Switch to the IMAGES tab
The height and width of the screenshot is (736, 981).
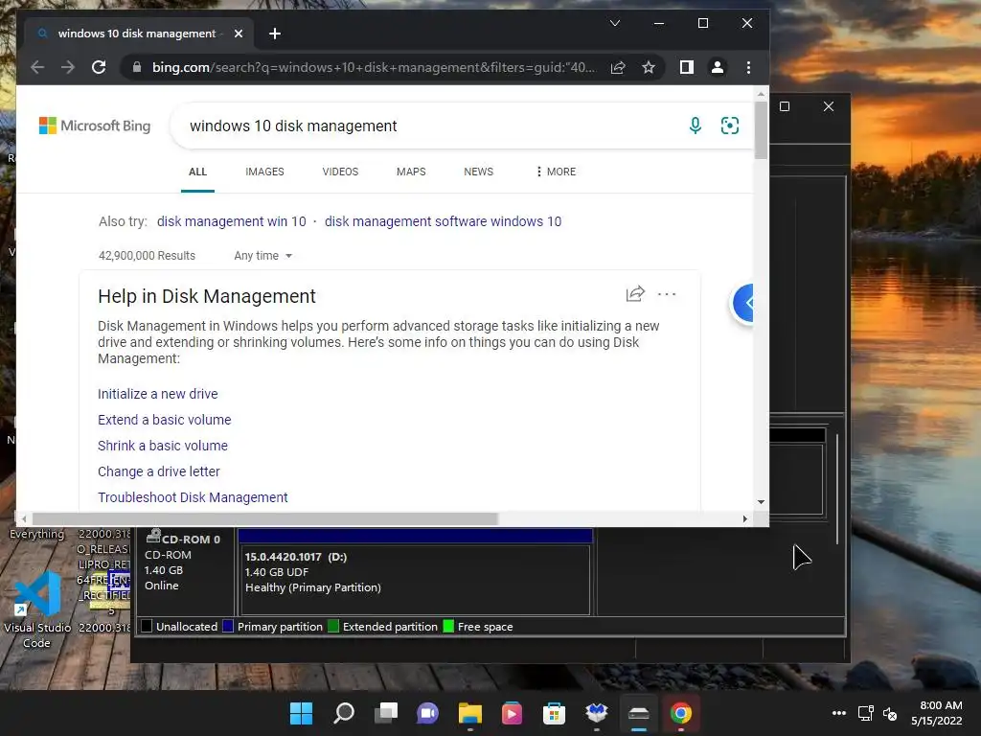point(264,172)
